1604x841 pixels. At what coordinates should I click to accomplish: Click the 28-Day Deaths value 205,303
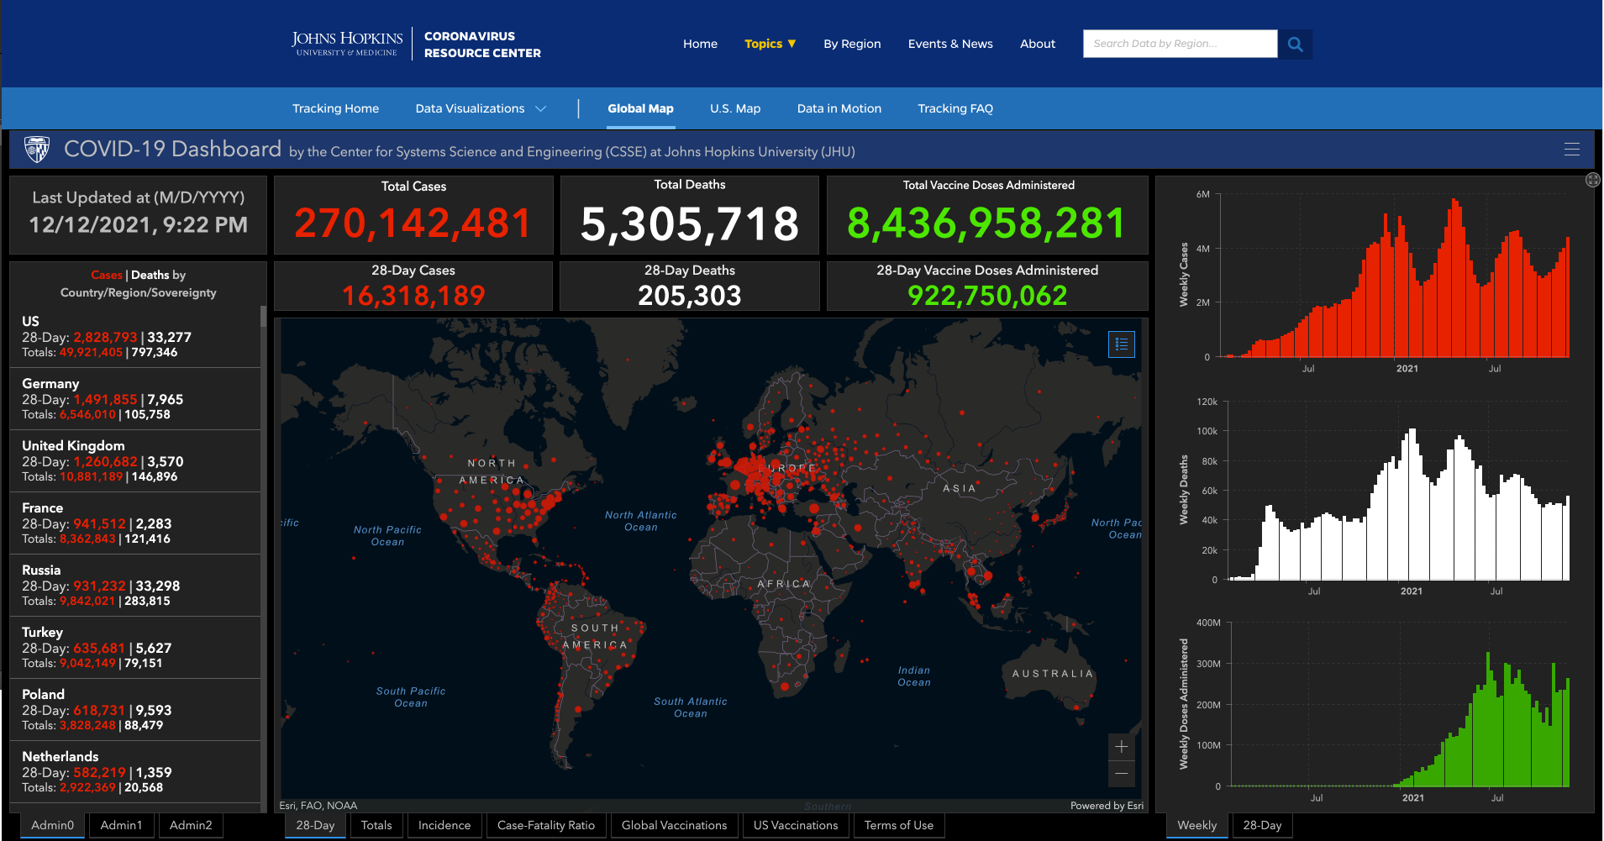tap(690, 296)
